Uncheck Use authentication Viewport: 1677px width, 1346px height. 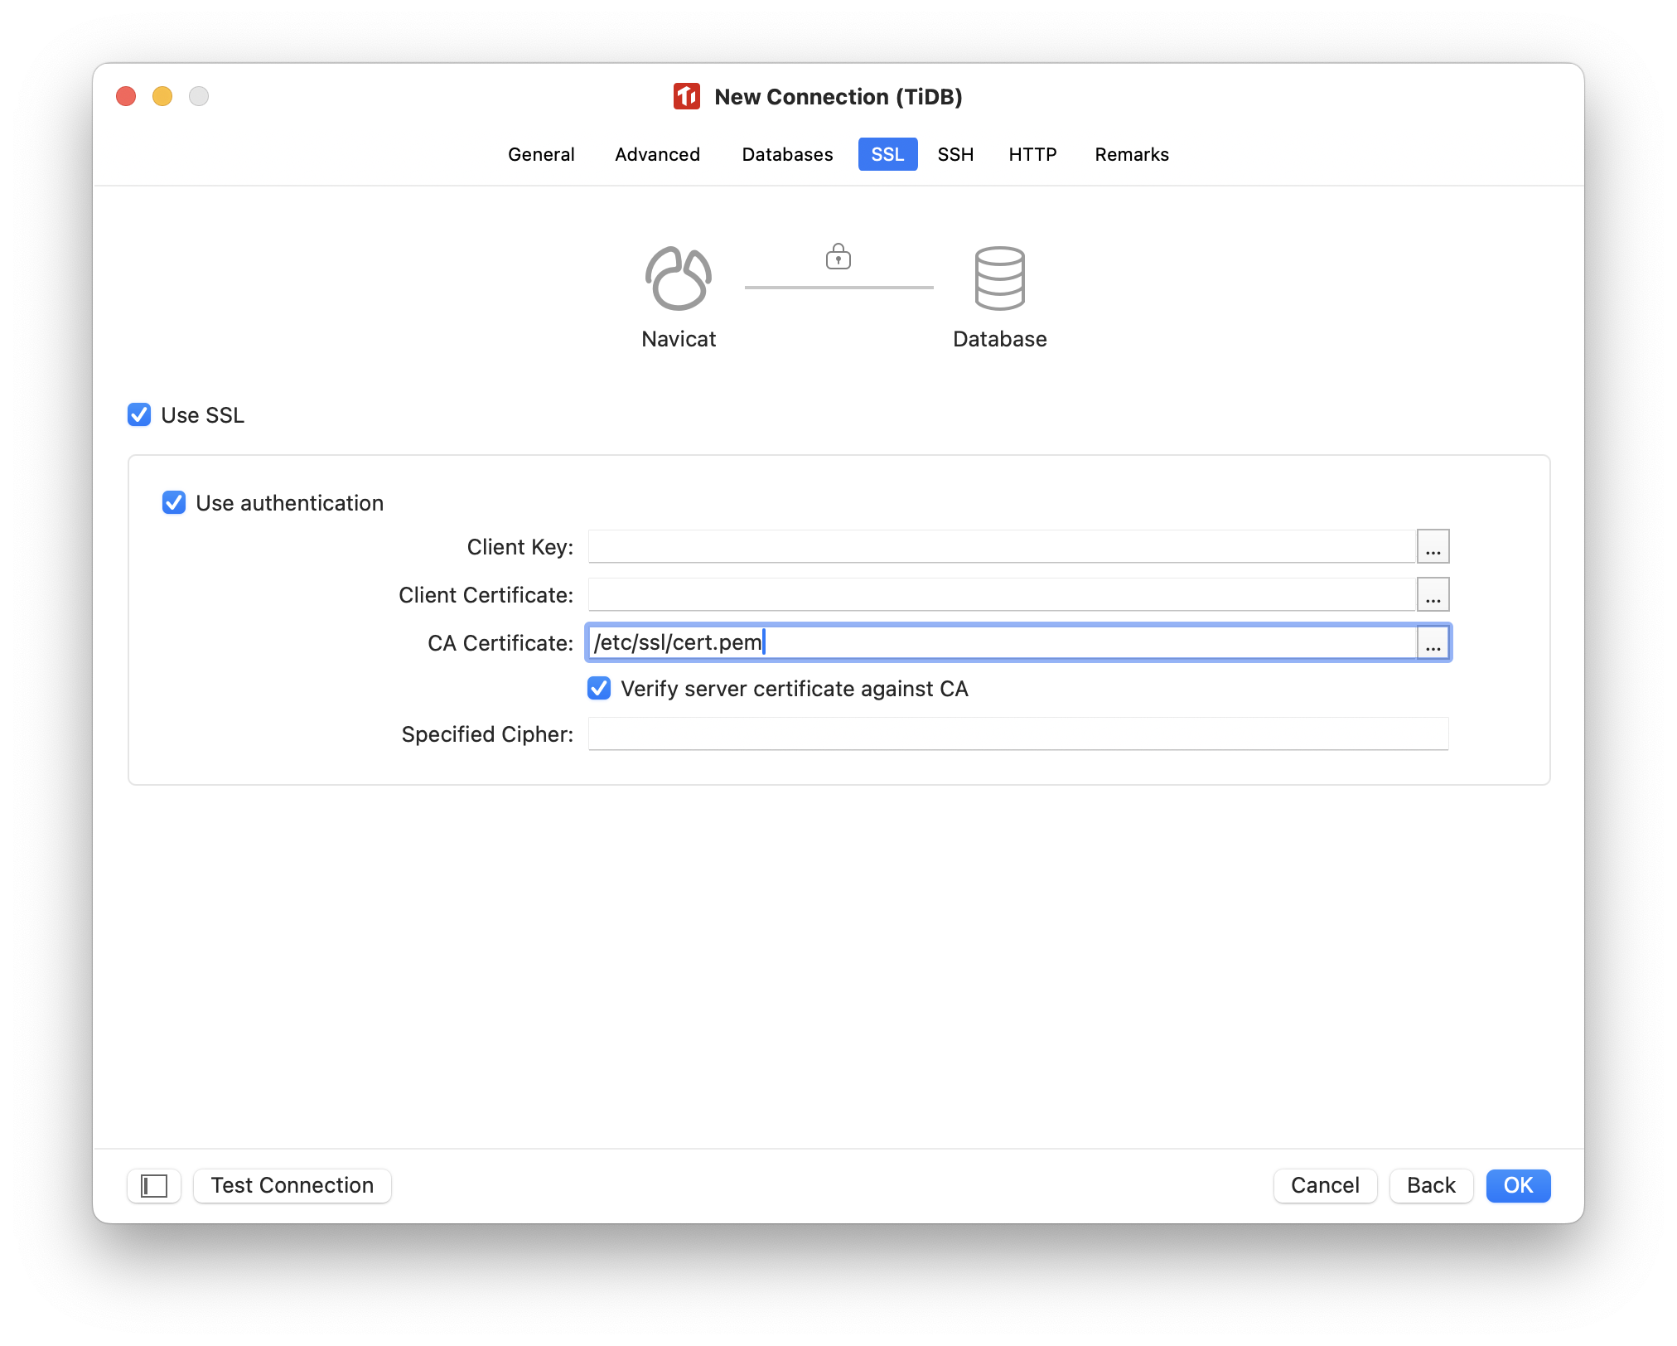[x=174, y=503]
